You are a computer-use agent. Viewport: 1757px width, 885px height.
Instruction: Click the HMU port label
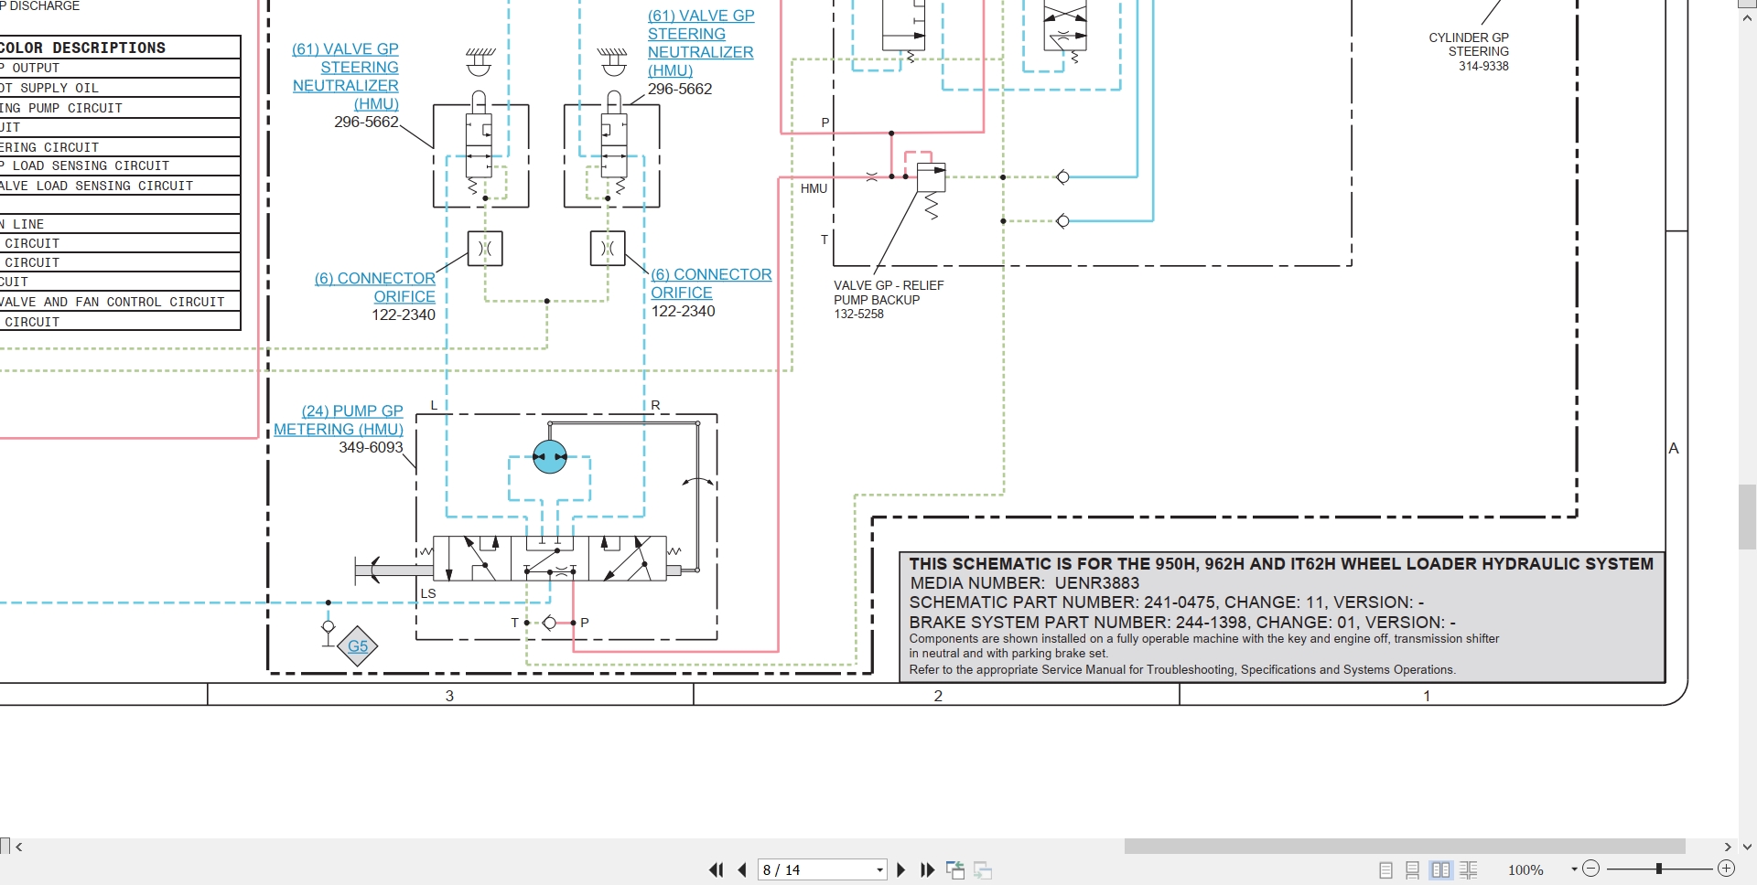[814, 188]
